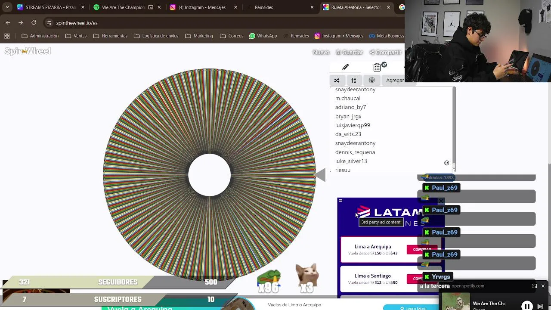Image resolution: width=551 pixels, height=310 pixels.
Task: Shuffle the wheel entries
Action: tap(337, 81)
